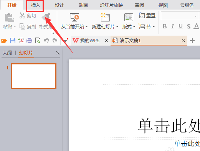Screen dimensions: 200x151
Task: Open the 插入 ribbon tab
Action: pos(35,5)
